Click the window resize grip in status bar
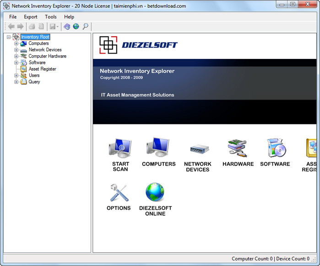Image resolution: width=320 pixels, height=266 pixels. [x=314, y=259]
